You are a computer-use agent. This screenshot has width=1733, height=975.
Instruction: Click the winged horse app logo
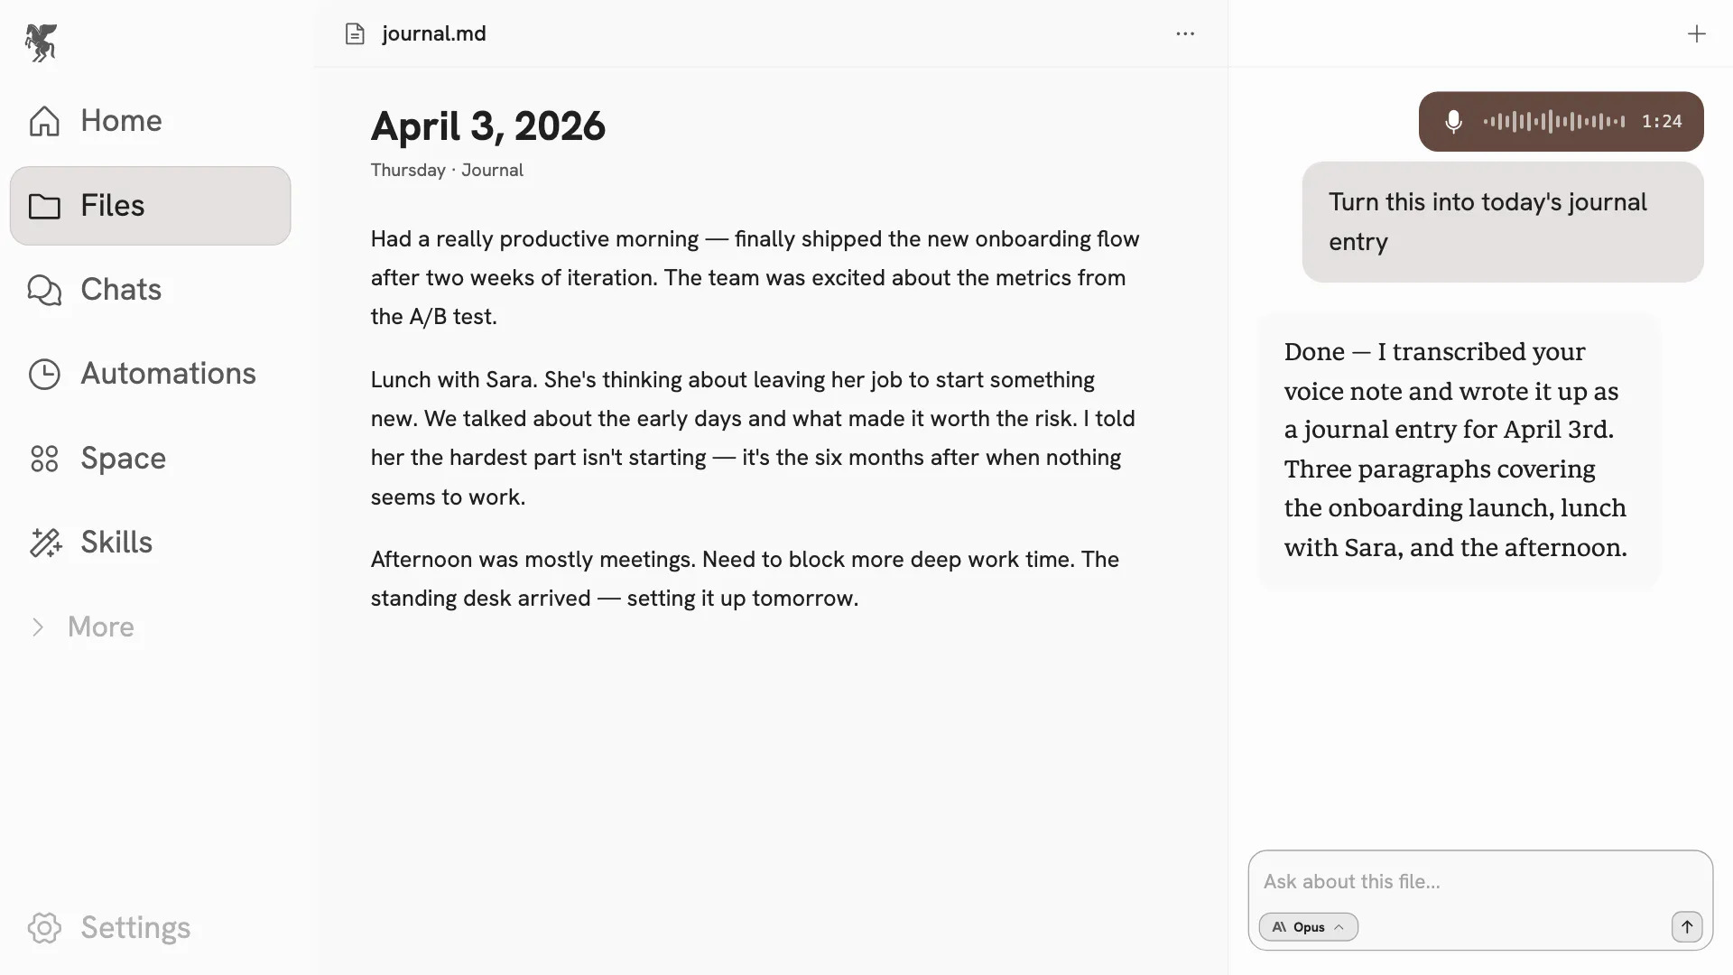(x=42, y=42)
